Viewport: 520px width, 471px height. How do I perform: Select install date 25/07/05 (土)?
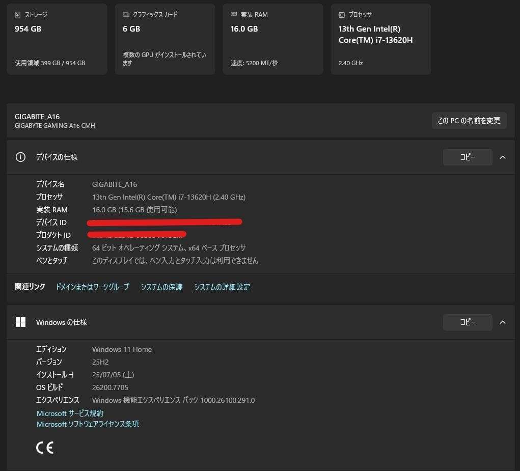pyautogui.click(x=113, y=375)
